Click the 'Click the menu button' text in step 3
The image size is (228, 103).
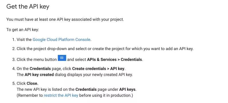click(37, 59)
